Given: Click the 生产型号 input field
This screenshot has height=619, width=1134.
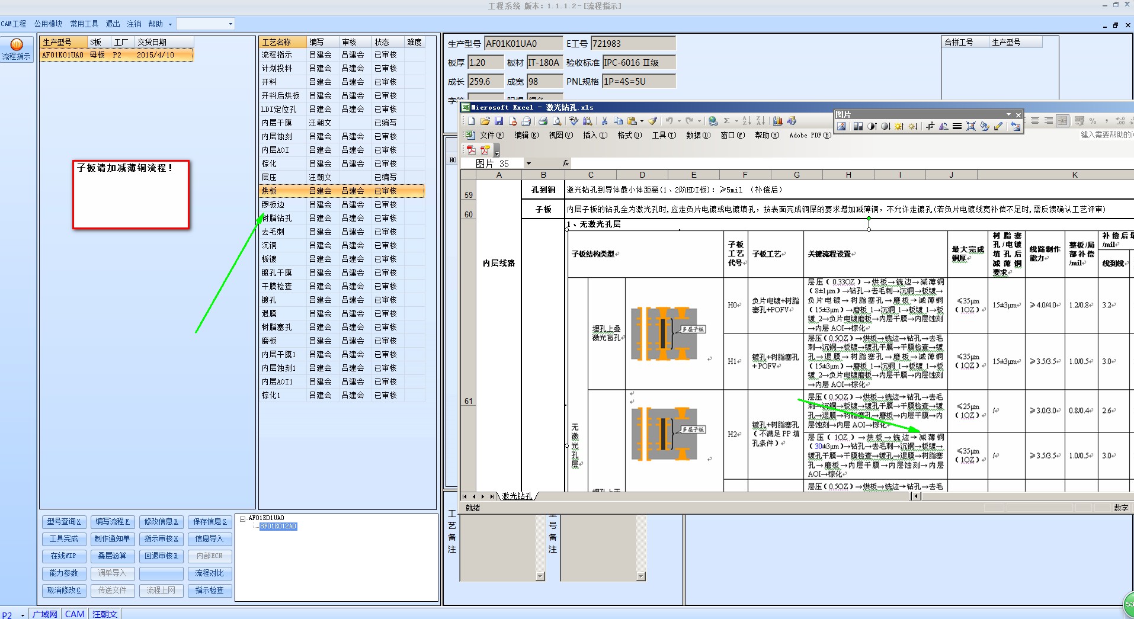Looking at the screenshot, I should coord(524,43).
